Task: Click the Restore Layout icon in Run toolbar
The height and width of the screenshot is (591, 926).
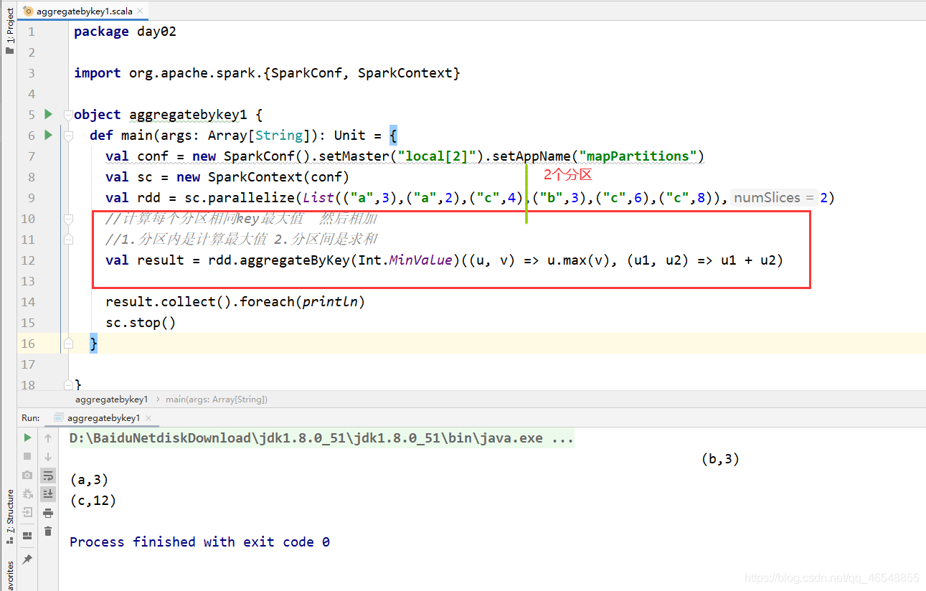Action: (x=27, y=535)
